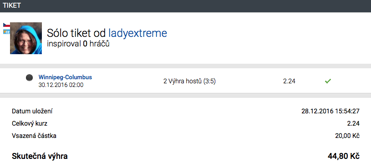Open the Winnipeg-Columbus match link
This screenshot has height=168, width=371.
65,77
